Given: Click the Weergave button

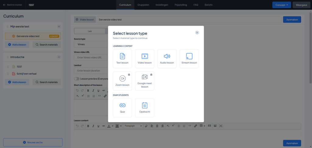Looking at the screenshot, I should [301, 5].
